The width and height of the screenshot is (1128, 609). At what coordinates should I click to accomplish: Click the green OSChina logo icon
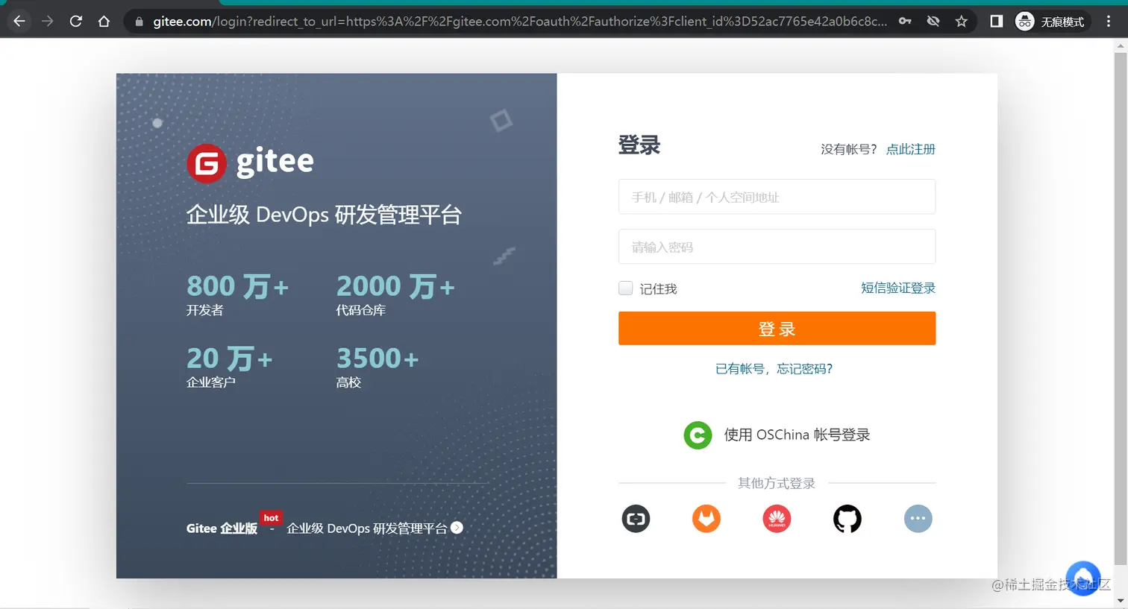(698, 435)
